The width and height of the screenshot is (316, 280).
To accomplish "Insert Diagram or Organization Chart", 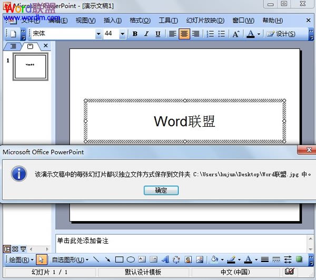I will pyautogui.click(x=176, y=259).
